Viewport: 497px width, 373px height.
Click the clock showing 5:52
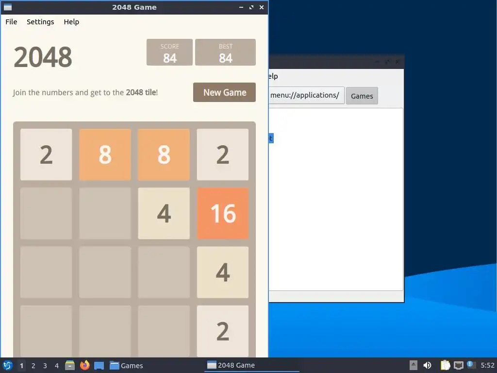pos(487,365)
